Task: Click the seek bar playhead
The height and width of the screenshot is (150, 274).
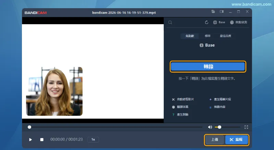Action: pos(29,127)
